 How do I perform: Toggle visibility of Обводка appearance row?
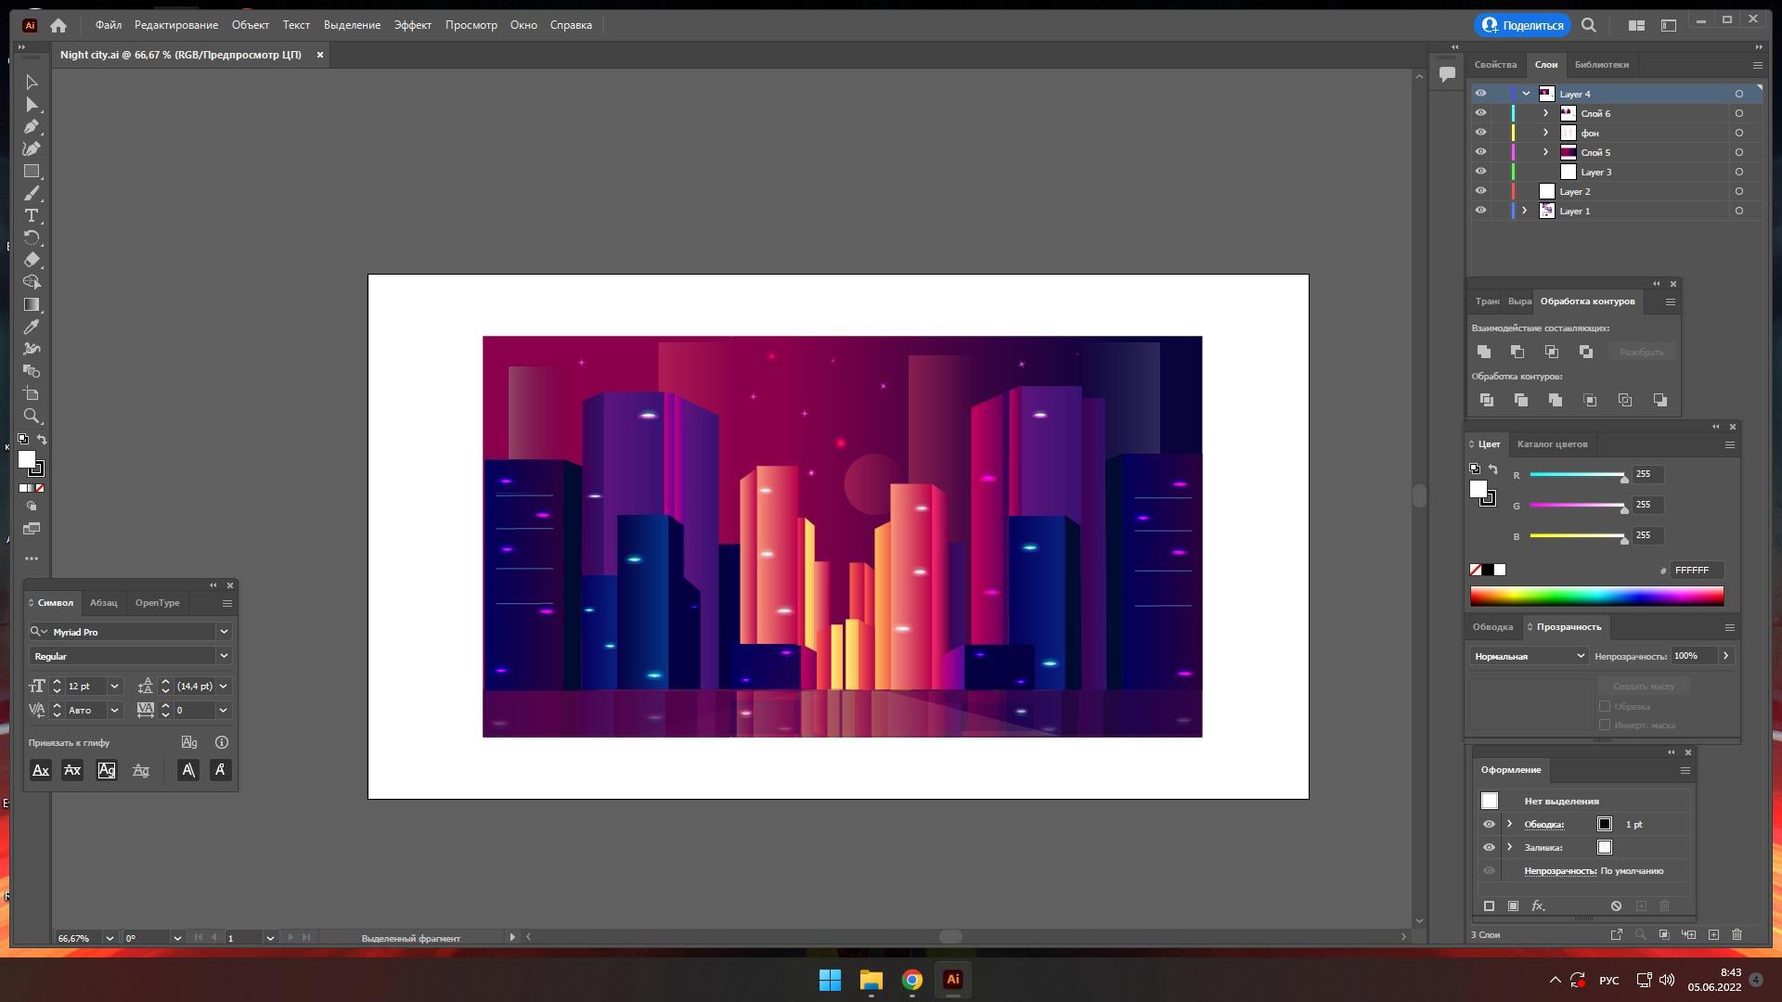[1489, 824]
